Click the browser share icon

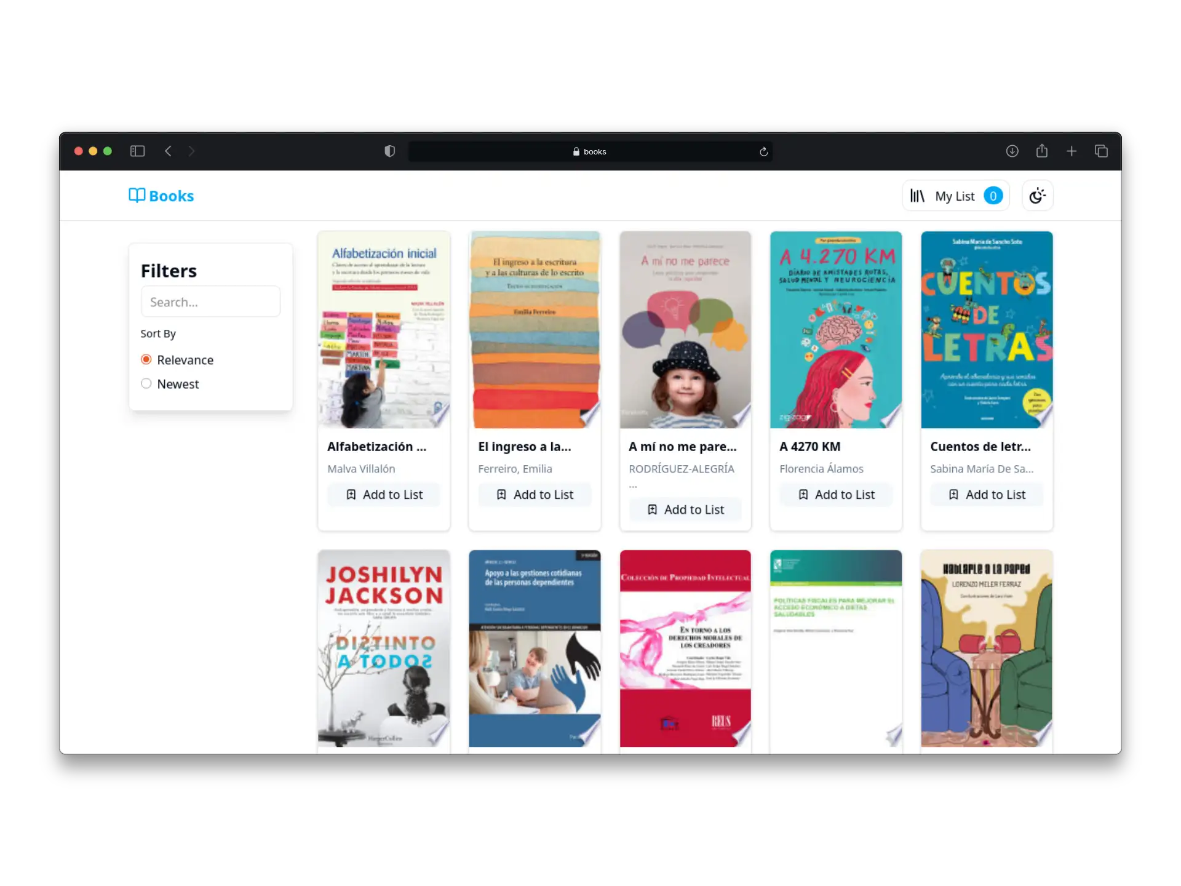pos(1041,151)
